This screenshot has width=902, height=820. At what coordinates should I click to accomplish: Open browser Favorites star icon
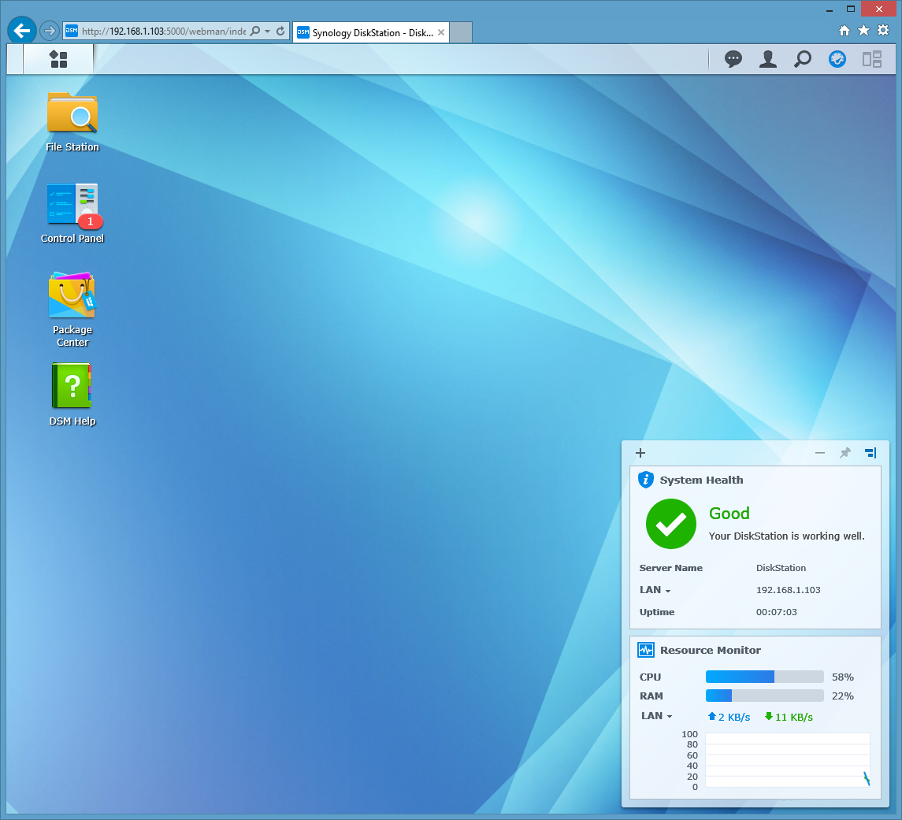pyautogui.click(x=863, y=31)
